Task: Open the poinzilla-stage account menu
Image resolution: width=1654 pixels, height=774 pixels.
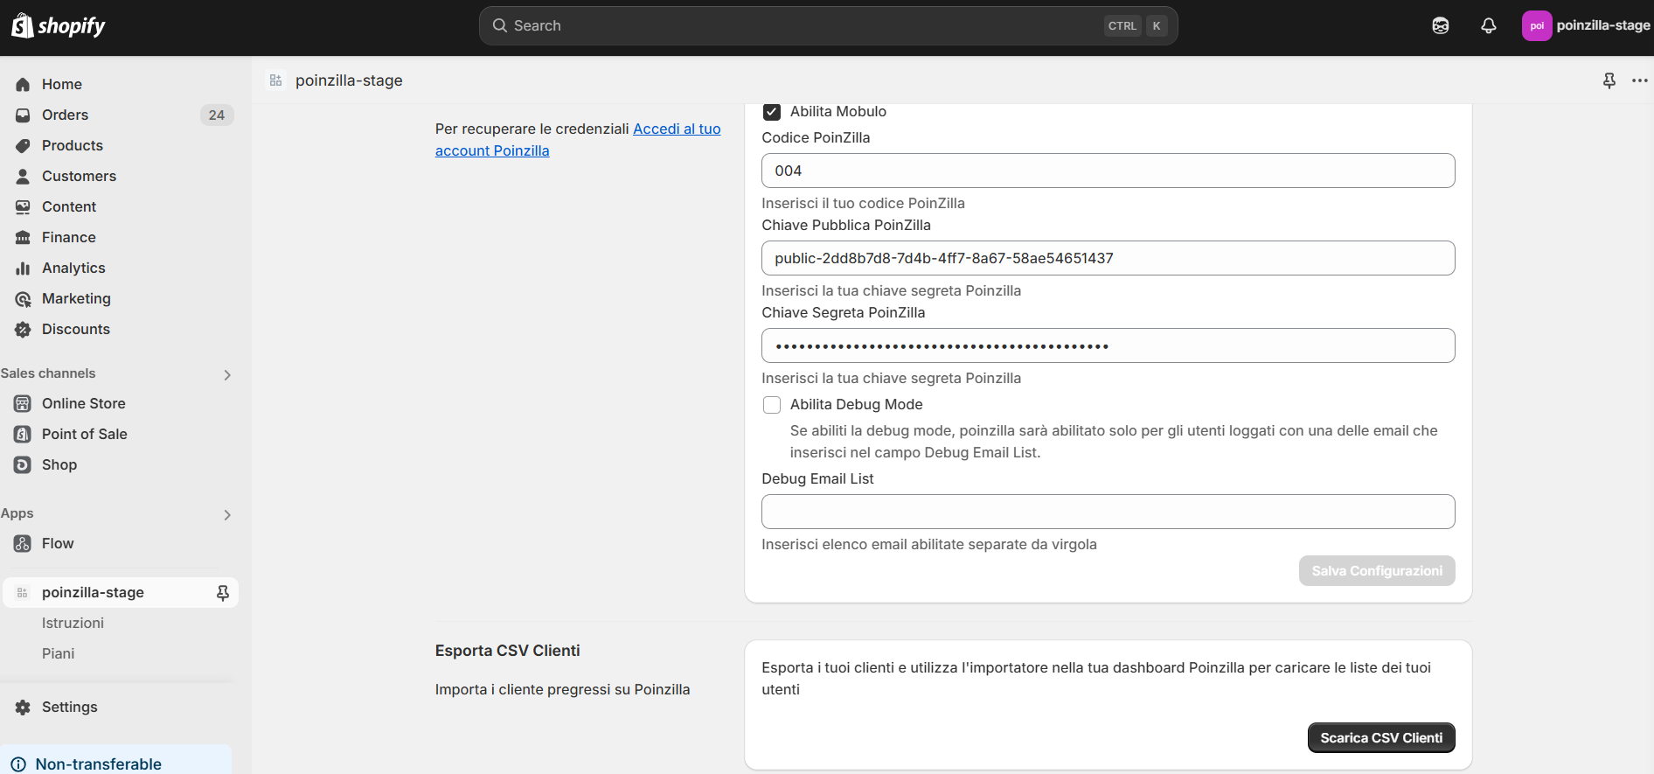Action: (x=1587, y=25)
